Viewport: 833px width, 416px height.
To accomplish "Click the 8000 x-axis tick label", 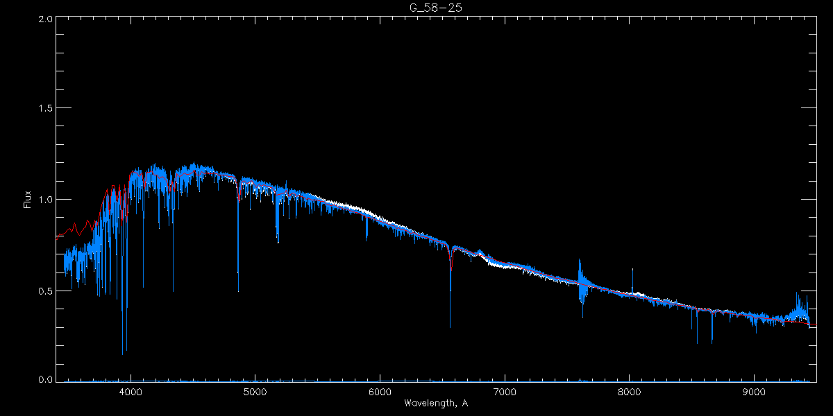I will tap(630, 391).
